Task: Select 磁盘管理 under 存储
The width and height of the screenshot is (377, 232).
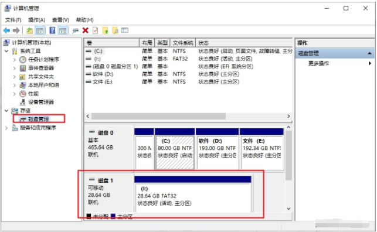Action: [x=39, y=119]
